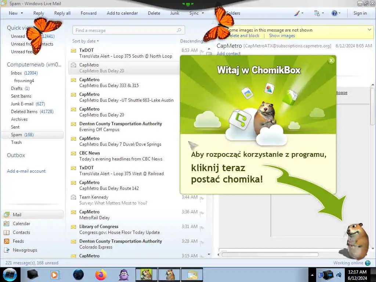Open Windows Live Mail taskbar button
The image size is (376, 282).
(192, 275)
